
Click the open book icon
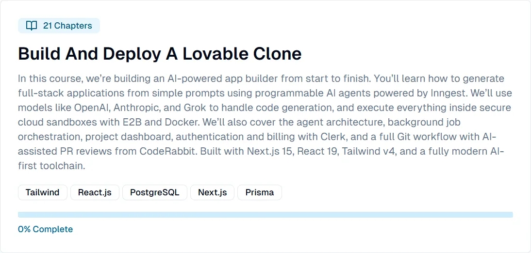point(32,26)
